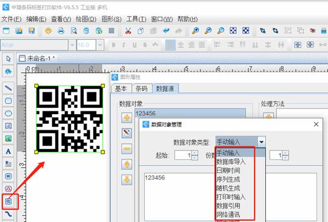Select the 未命名-1 document tab
Viewport: 328px width, 222px height.
point(37,58)
